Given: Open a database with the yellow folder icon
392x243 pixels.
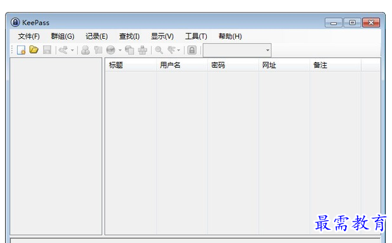Looking at the screenshot, I should 34,49.
